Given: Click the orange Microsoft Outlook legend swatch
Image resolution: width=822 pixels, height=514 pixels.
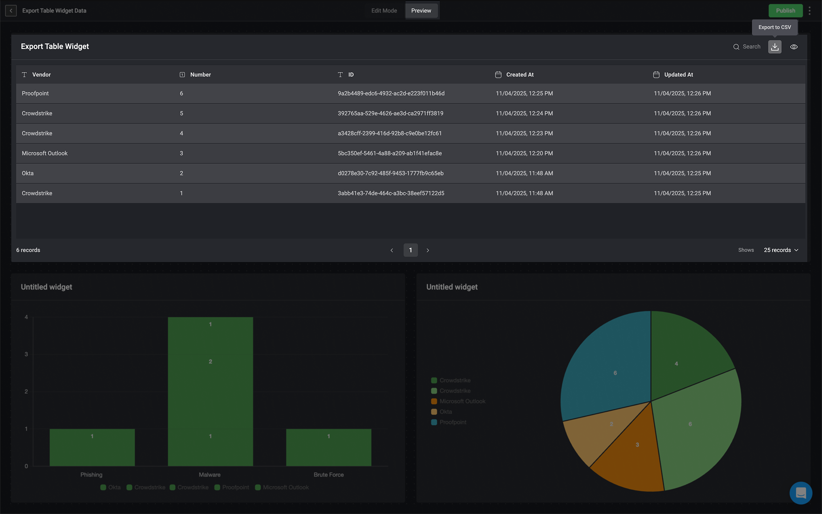Looking at the screenshot, I should point(434,401).
